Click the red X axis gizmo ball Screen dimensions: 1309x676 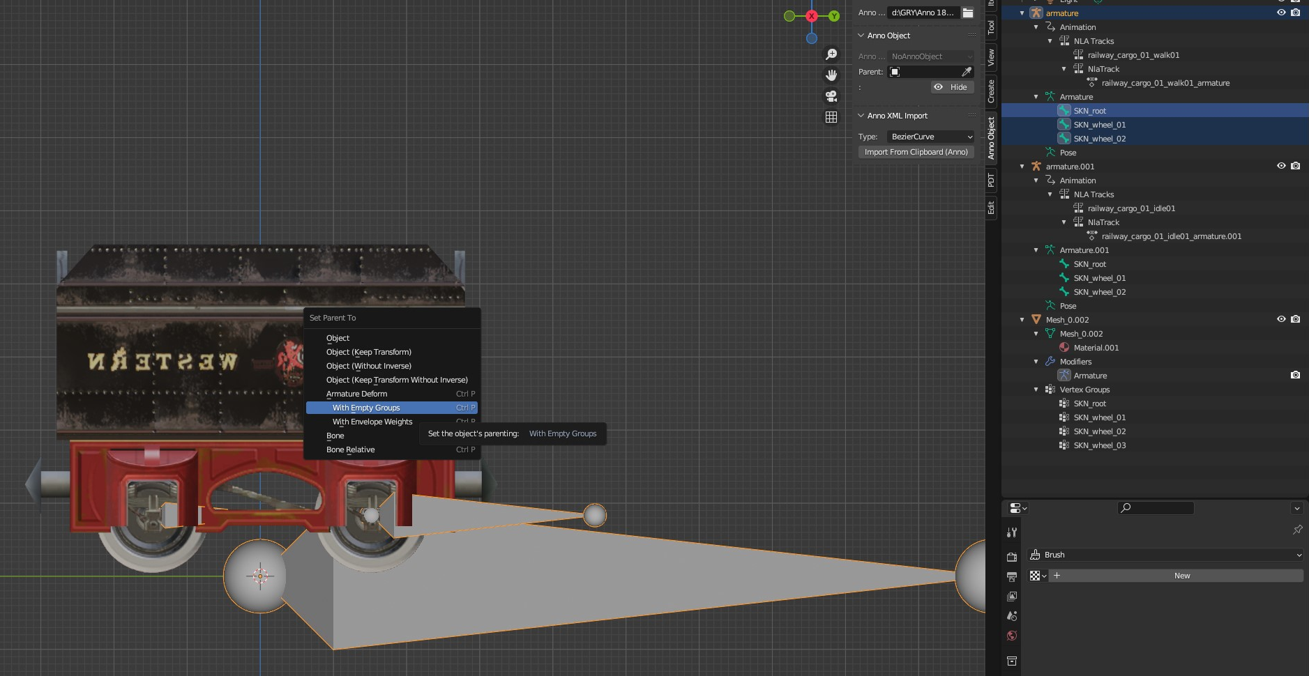(812, 16)
